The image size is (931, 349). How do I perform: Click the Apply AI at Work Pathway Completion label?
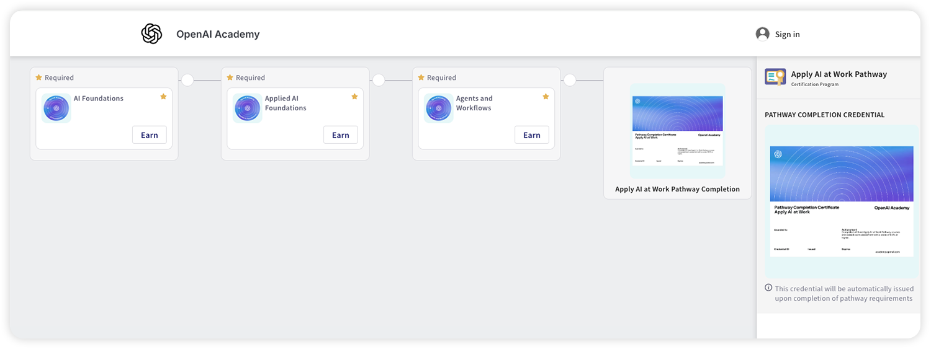677,189
